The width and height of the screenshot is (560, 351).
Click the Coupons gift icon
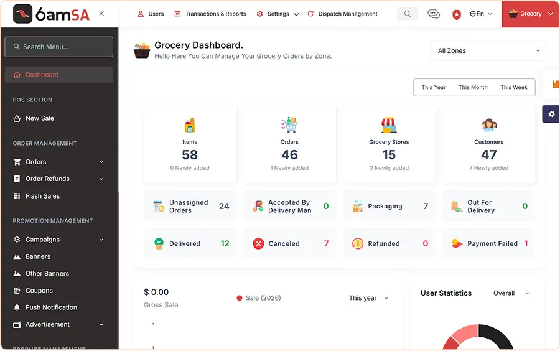click(17, 290)
